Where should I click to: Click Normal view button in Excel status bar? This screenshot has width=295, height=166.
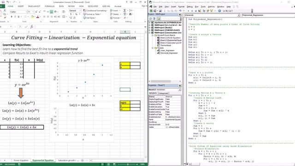click(102, 164)
